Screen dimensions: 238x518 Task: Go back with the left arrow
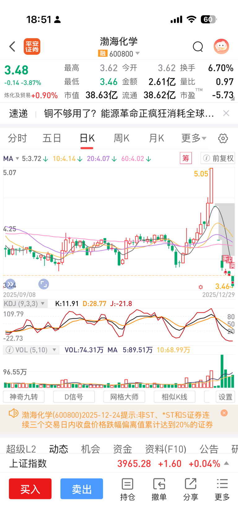pos(12,47)
